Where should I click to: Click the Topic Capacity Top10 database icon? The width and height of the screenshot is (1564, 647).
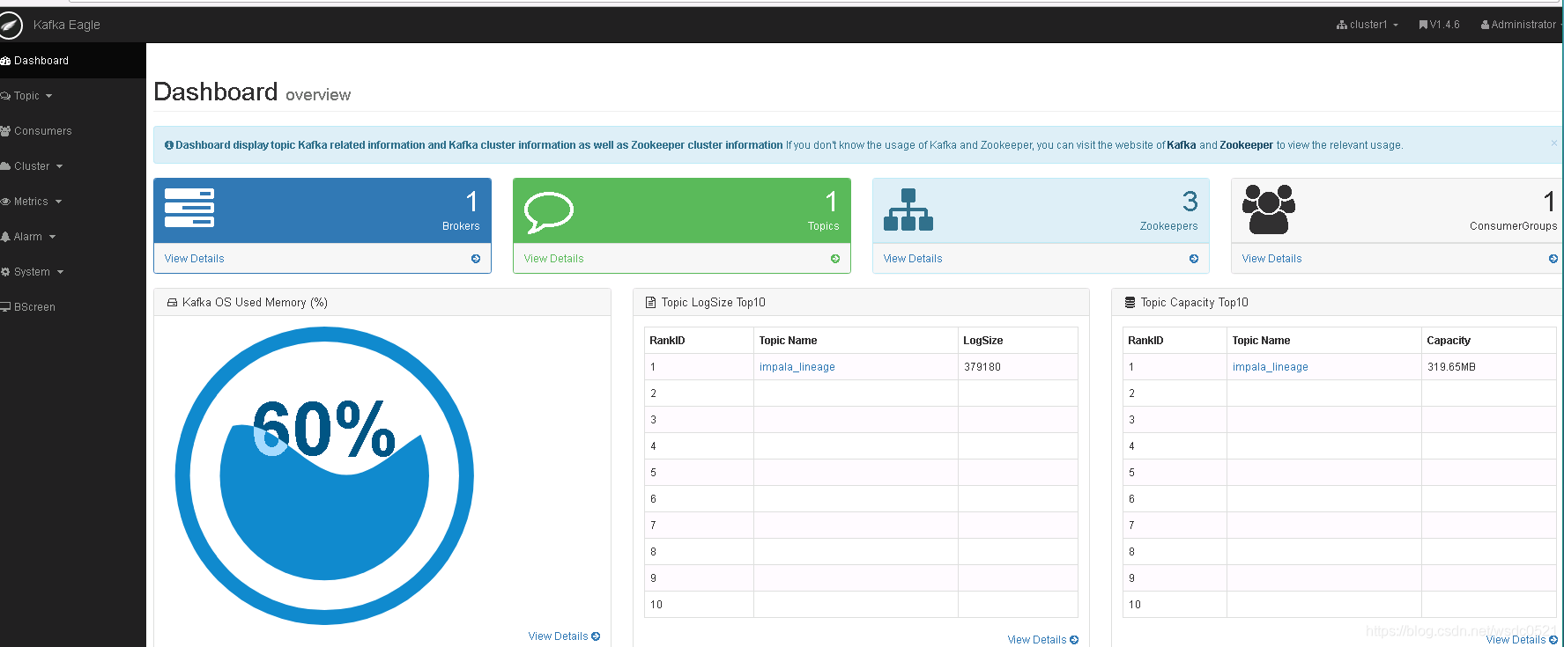(1130, 303)
